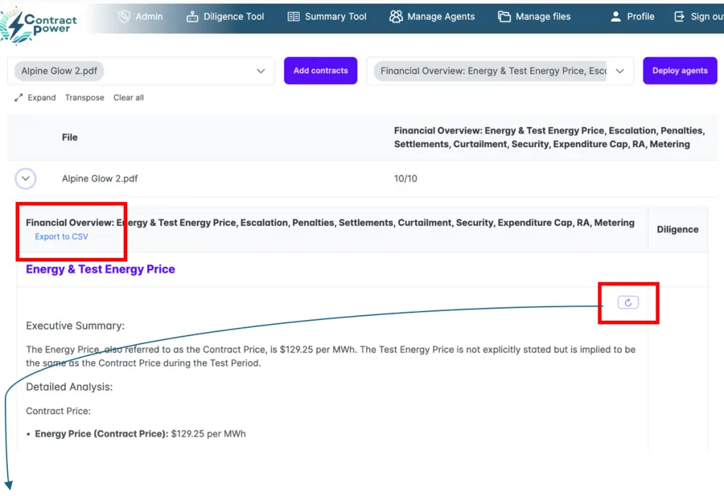Click the Energy & Test Energy Price heading
The image size is (724, 496).
click(x=100, y=269)
